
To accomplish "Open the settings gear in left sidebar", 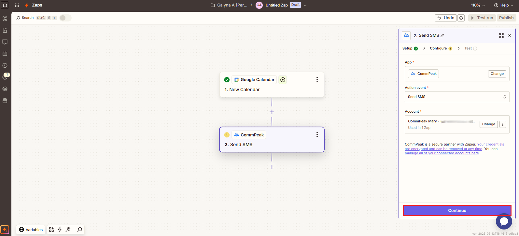I will pos(5,89).
